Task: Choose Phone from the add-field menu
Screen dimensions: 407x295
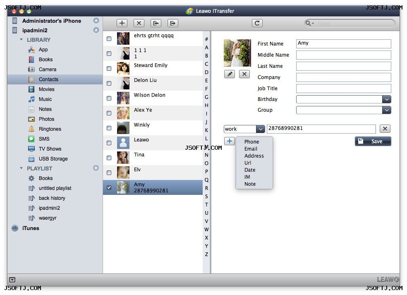Action: [251, 142]
